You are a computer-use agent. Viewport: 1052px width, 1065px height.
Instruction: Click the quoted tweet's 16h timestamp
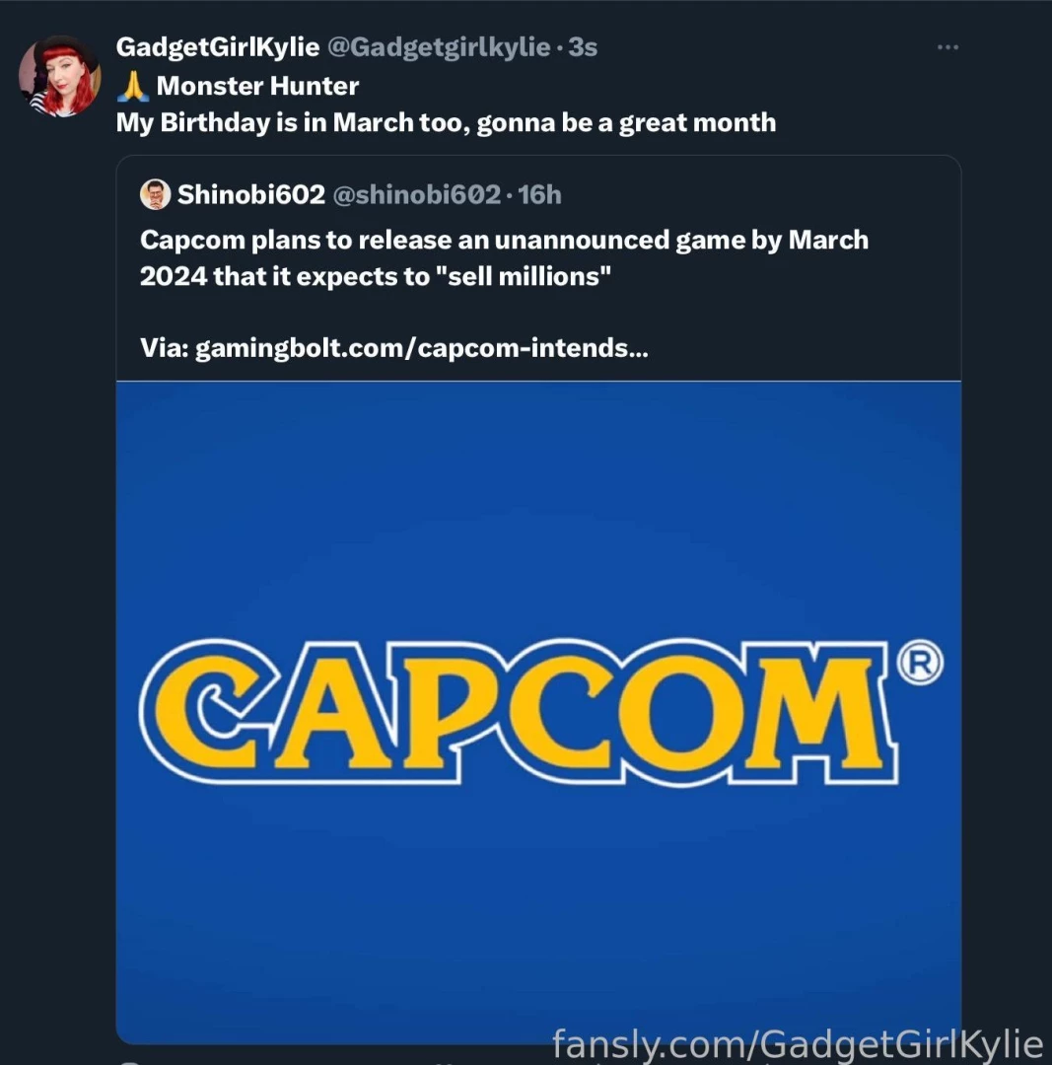click(540, 194)
